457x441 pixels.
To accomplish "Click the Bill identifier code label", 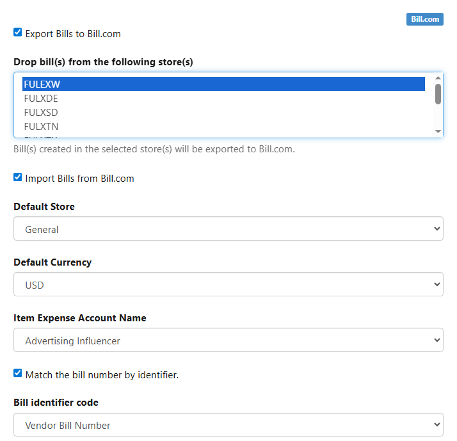I will pos(56,403).
